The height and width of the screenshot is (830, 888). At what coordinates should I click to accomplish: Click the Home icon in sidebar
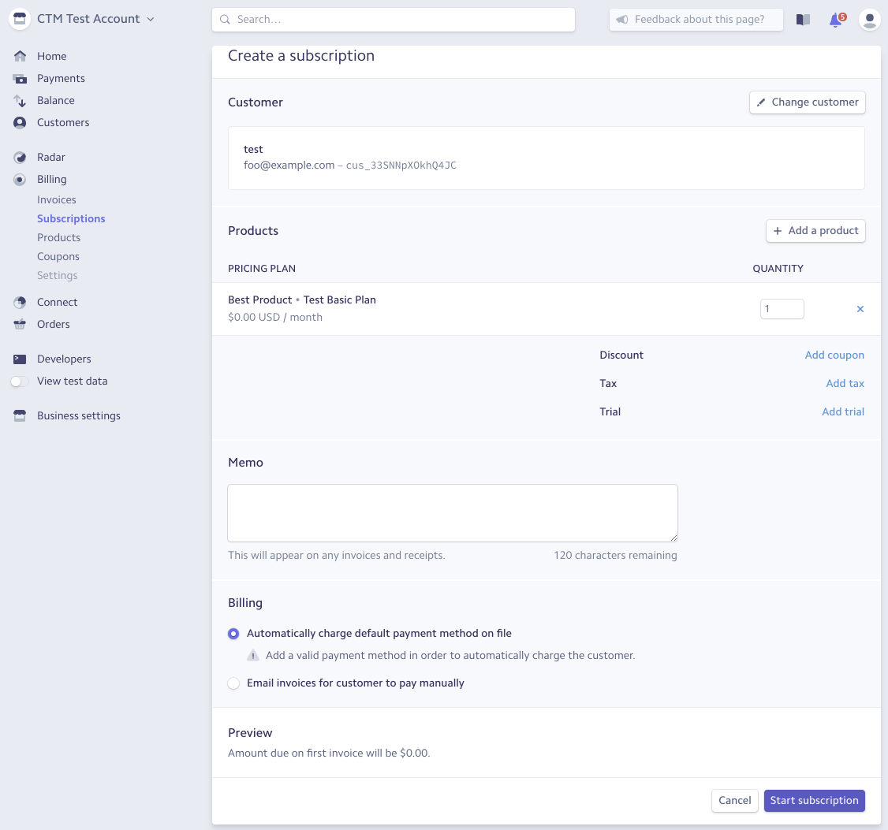pyautogui.click(x=21, y=56)
